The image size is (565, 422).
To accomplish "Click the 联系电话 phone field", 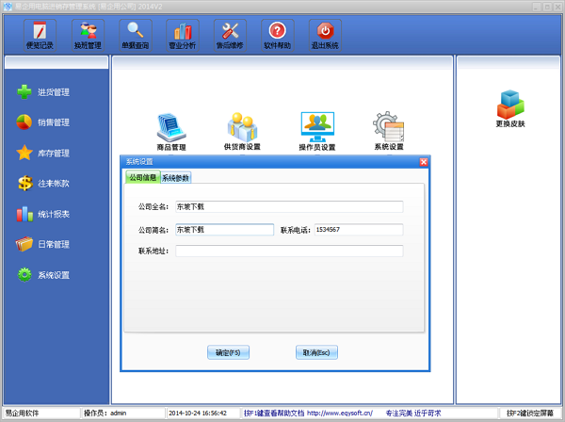I will (x=359, y=230).
